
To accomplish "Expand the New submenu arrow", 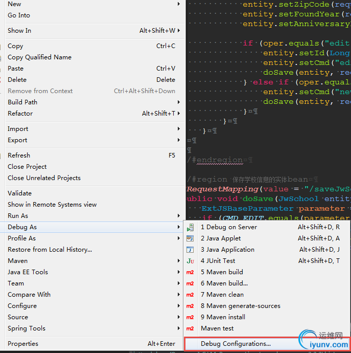I will click(179, 4).
